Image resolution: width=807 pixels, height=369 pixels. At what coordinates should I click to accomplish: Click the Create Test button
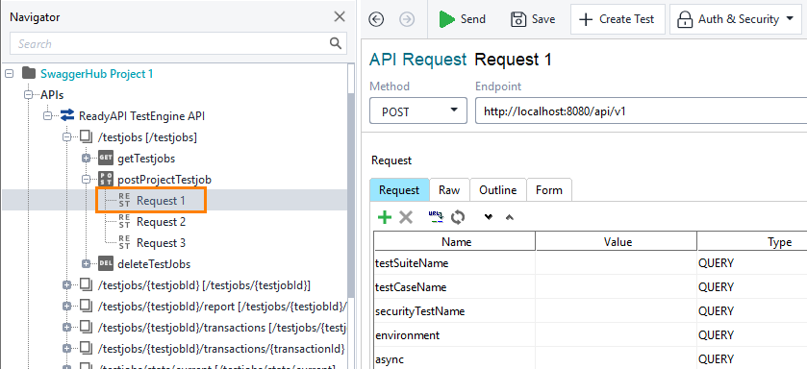618,19
